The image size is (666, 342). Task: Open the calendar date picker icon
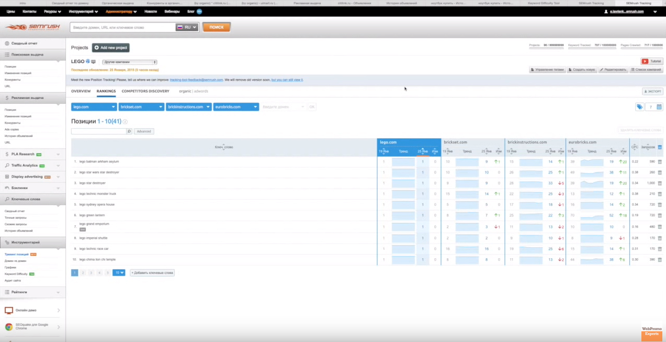pos(659,107)
